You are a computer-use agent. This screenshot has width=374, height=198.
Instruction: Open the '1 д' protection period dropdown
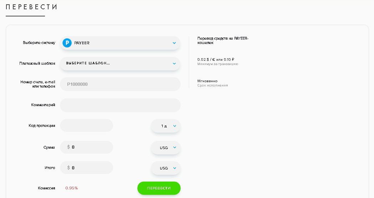click(x=165, y=126)
